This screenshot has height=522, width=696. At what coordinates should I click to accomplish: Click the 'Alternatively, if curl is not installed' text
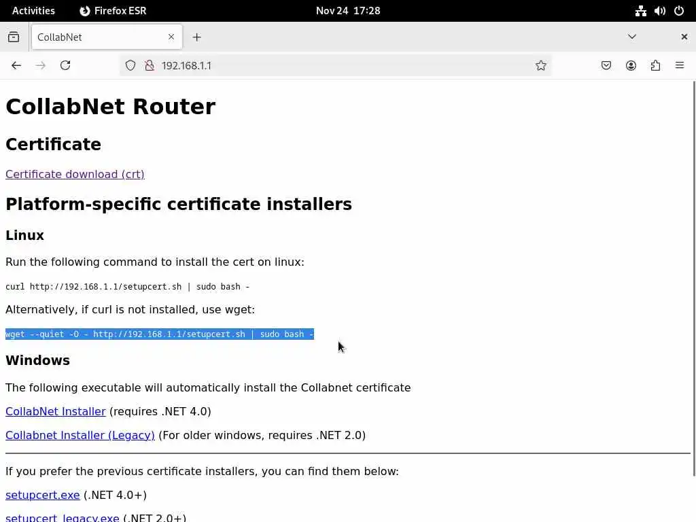tap(130, 309)
